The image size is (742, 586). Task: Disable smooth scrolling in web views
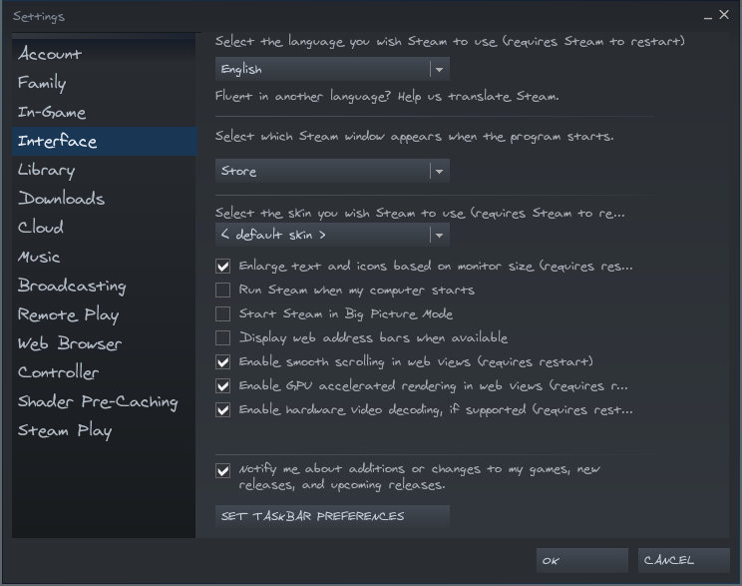223,362
